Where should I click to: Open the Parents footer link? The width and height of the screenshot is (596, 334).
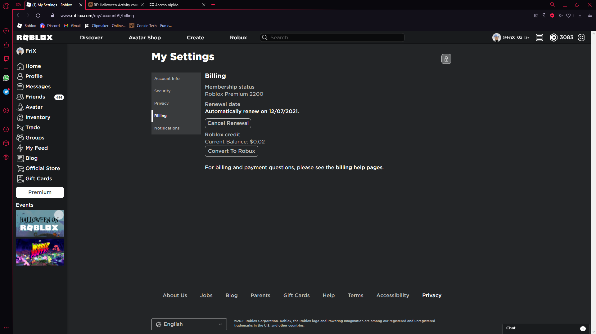click(x=260, y=295)
